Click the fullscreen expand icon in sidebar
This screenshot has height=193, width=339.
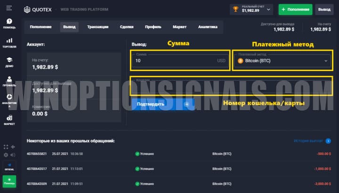(6, 147)
